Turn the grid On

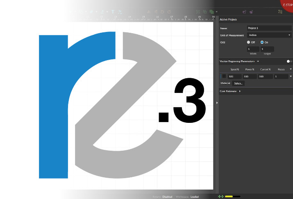[262, 42]
